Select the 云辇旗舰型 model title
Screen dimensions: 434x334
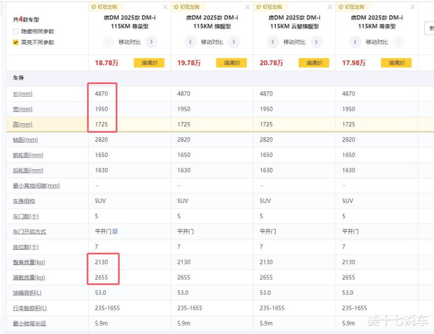(x=294, y=22)
